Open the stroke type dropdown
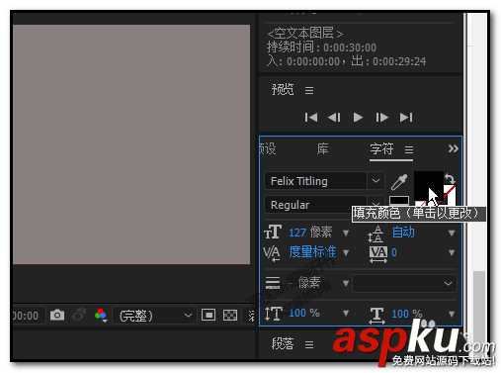 (x=404, y=284)
